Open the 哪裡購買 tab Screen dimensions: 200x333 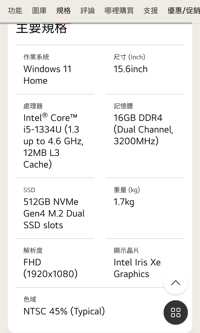click(x=119, y=11)
